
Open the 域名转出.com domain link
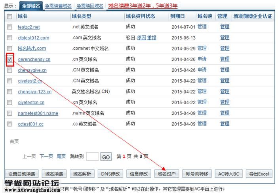coord(32,49)
